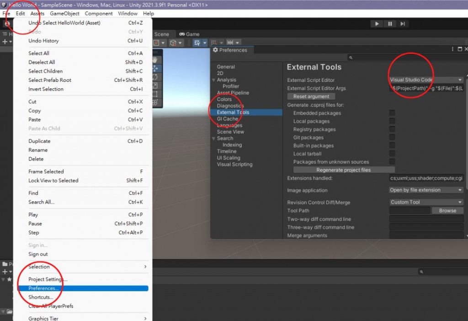
Task: Enable Local packages checkbox
Action: point(392,121)
